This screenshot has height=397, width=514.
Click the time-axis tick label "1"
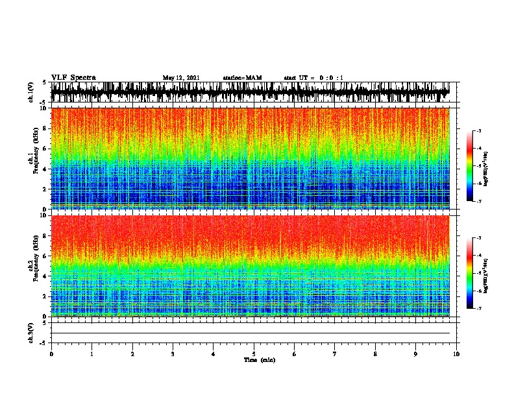tap(92, 354)
